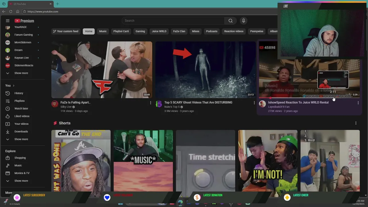Select the FaZe Clan chip
Viewport: 368px width, 207px height.
(179, 31)
